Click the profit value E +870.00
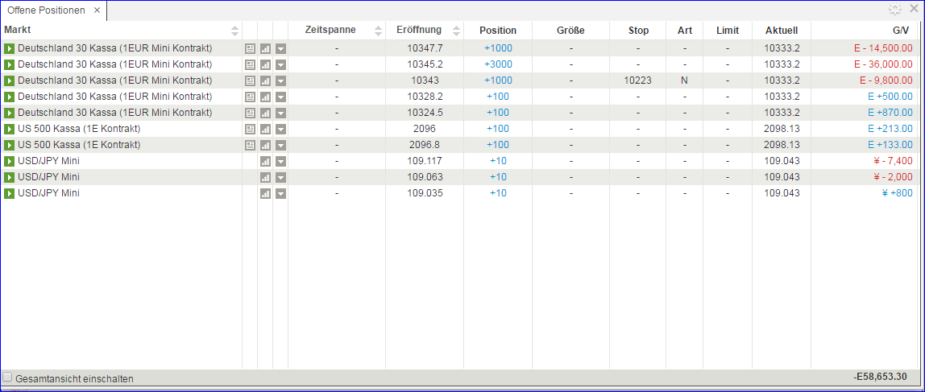925x392 pixels. [890, 113]
